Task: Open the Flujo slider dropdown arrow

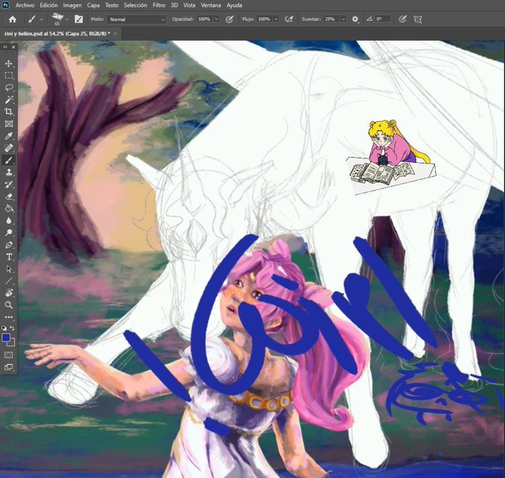Action: pos(276,19)
